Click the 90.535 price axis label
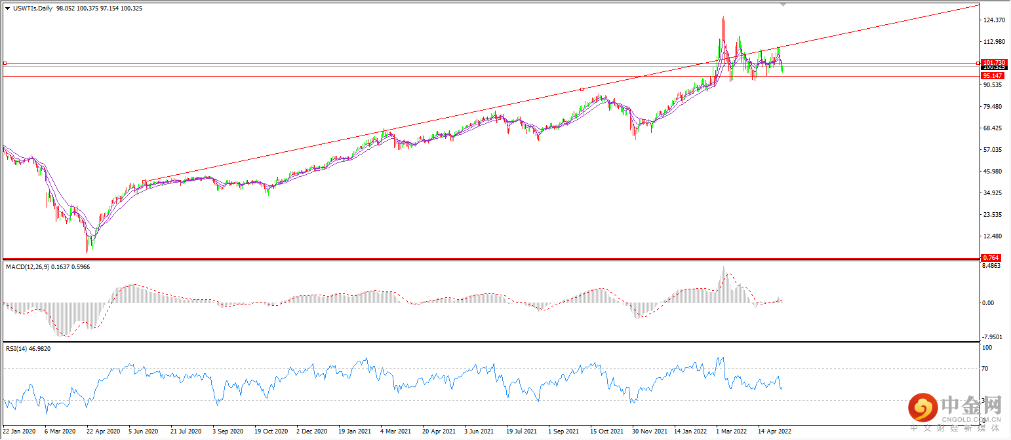 (x=993, y=85)
